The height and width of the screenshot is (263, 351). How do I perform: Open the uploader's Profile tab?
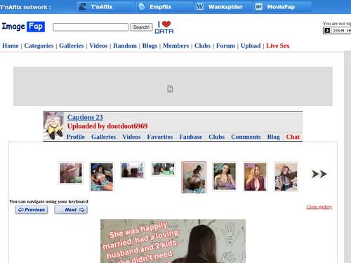click(x=76, y=137)
